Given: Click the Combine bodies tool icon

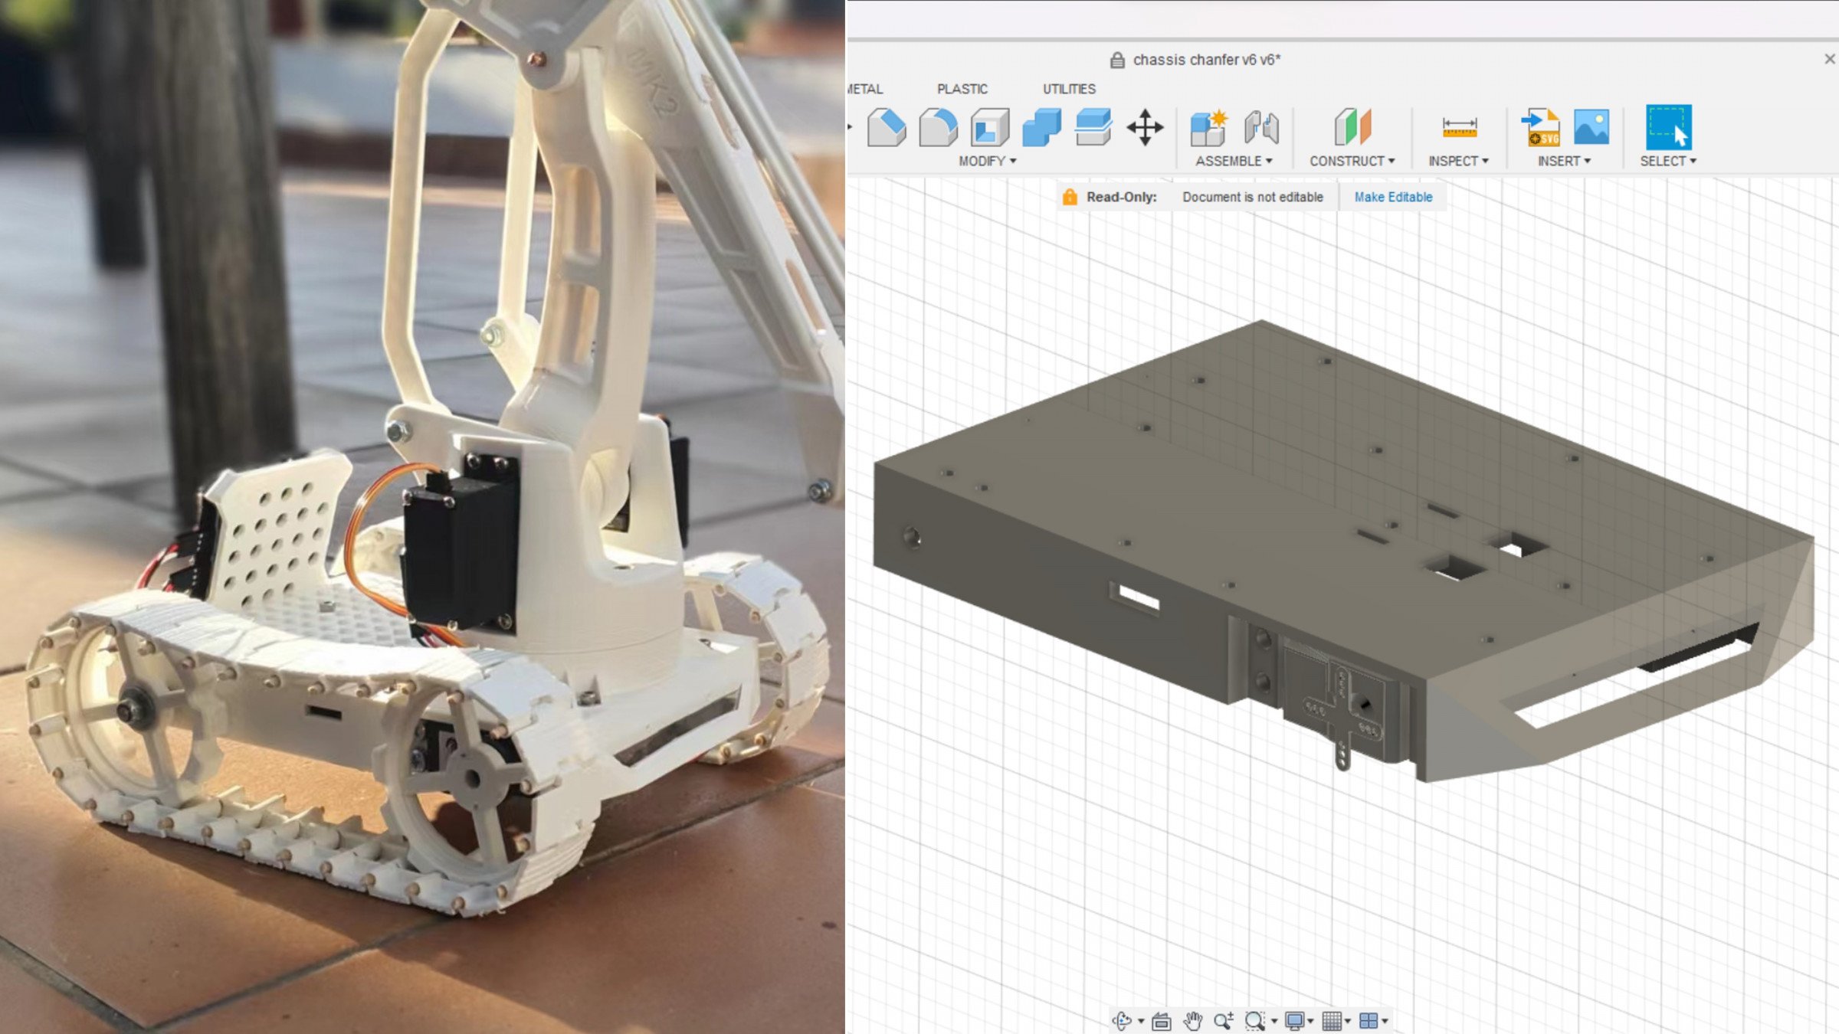Looking at the screenshot, I should coord(1041,127).
